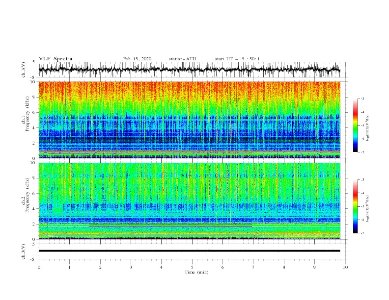
Task: Click the "ch.1(V)" waveform axis label
Action: coord(24,70)
